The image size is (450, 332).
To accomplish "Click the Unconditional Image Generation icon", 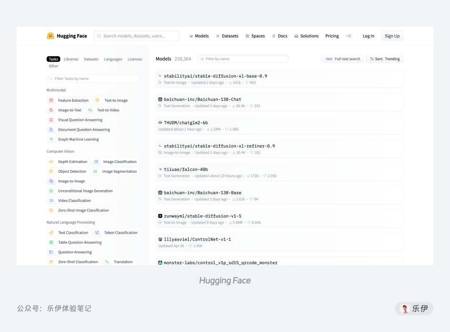I will [x=51, y=191].
